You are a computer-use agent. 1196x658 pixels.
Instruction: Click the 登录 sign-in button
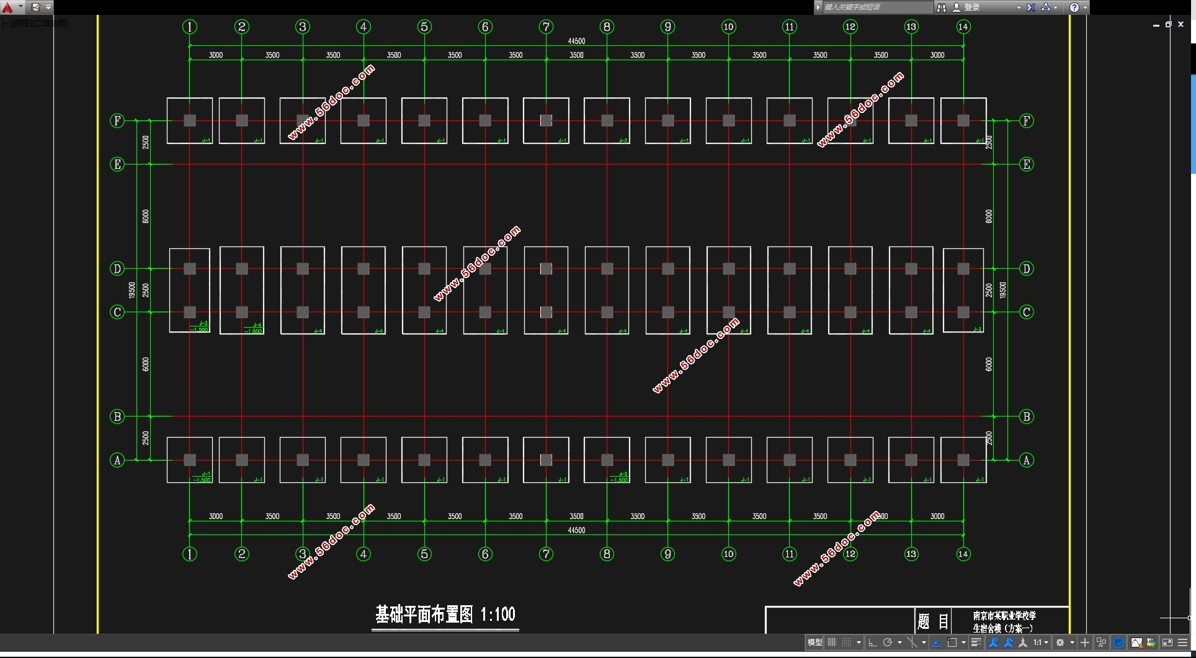(971, 7)
